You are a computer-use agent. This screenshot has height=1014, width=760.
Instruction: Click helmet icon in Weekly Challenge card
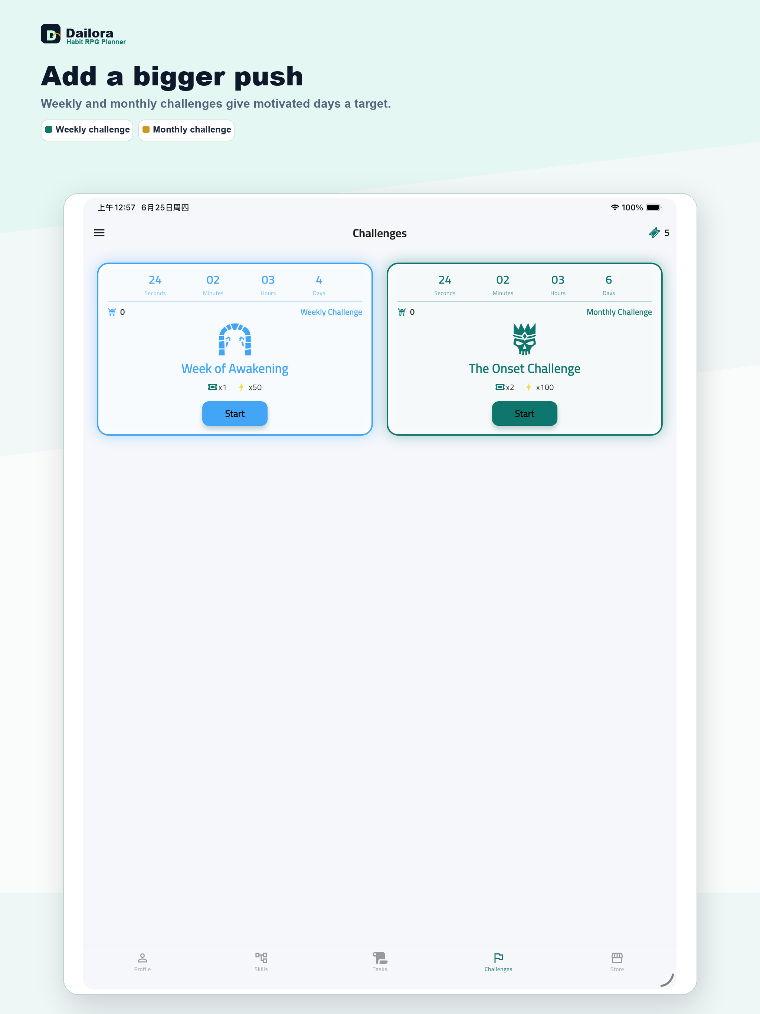coord(112,312)
